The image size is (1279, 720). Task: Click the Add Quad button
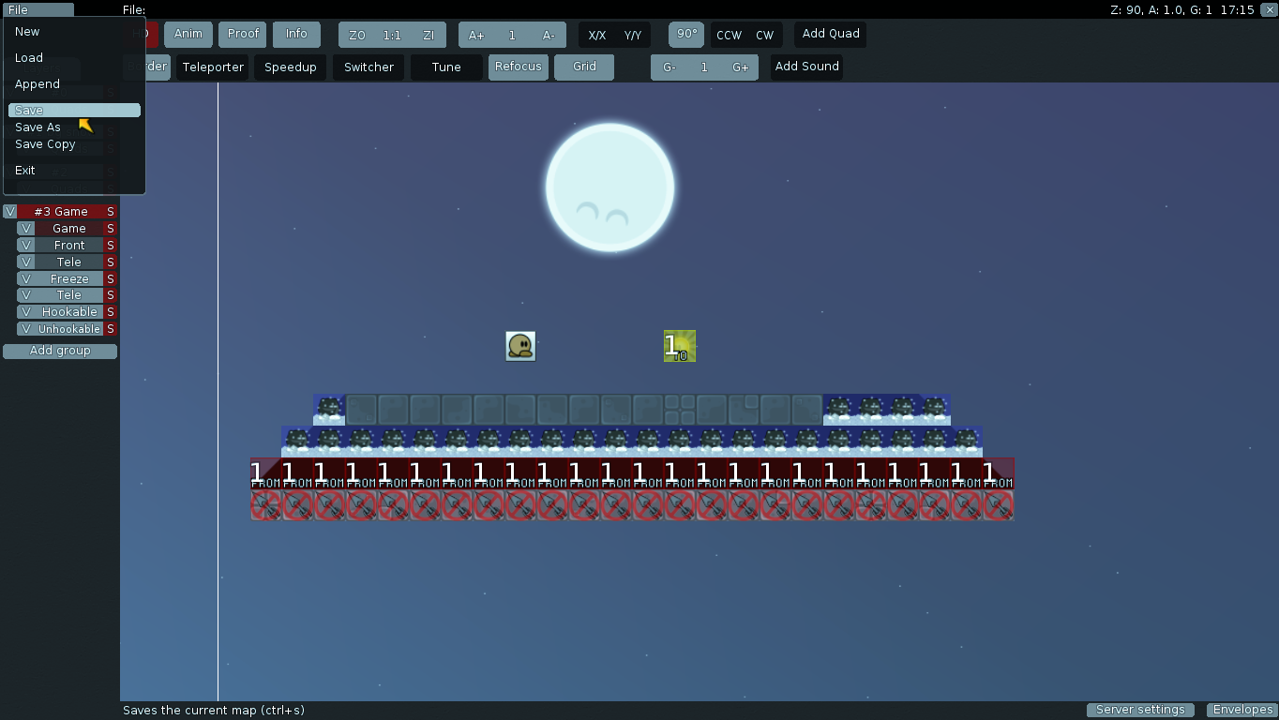pyautogui.click(x=831, y=34)
